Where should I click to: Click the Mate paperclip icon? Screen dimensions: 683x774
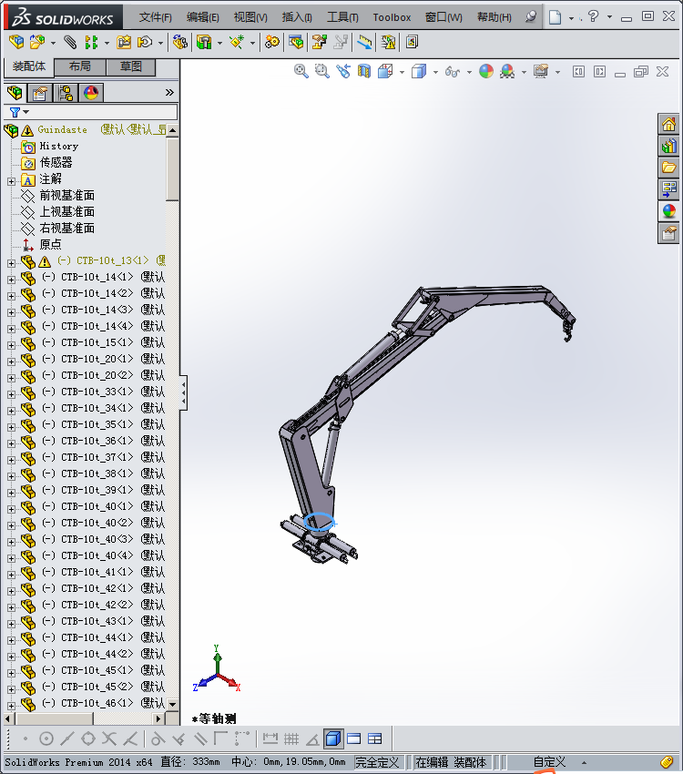(x=70, y=42)
